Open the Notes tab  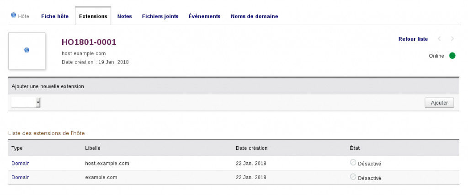click(124, 16)
